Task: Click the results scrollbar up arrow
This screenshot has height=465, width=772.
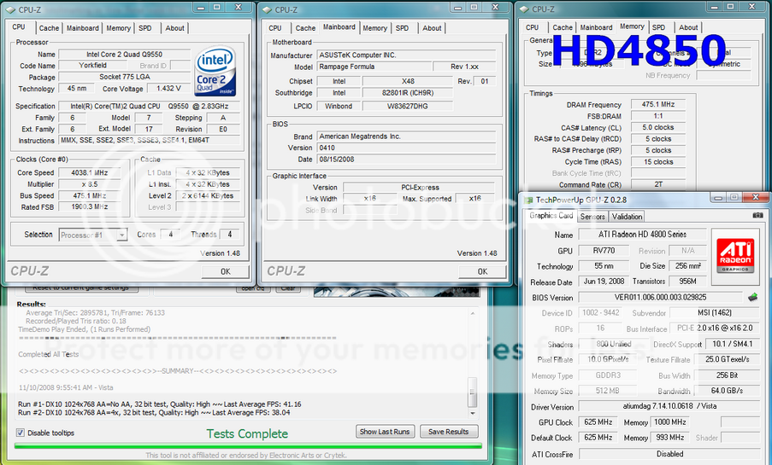Action: pyautogui.click(x=473, y=313)
